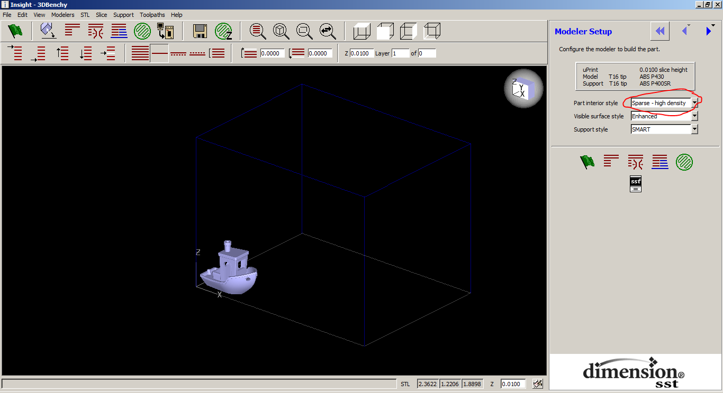This screenshot has width=723, height=393.
Task: Click the XYZ orientation cube in the viewport
Action: click(523, 88)
